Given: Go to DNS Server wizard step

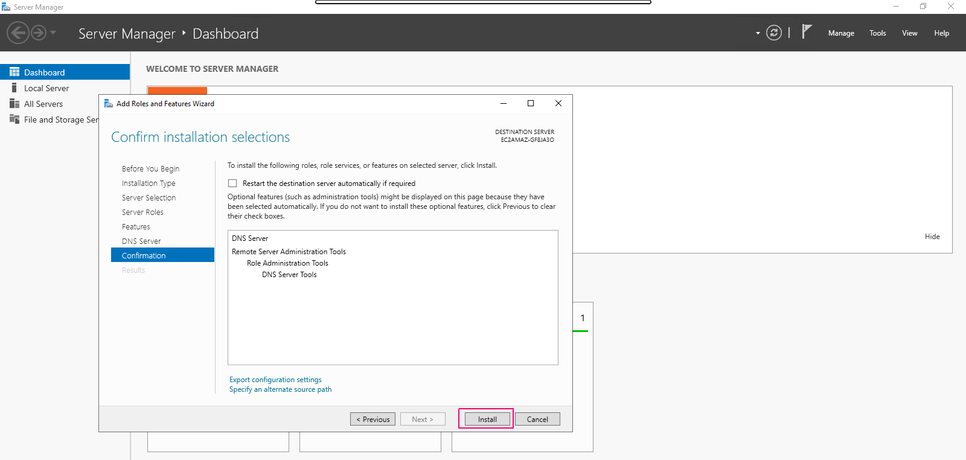Looking at the screenshot, I should 141,241.
